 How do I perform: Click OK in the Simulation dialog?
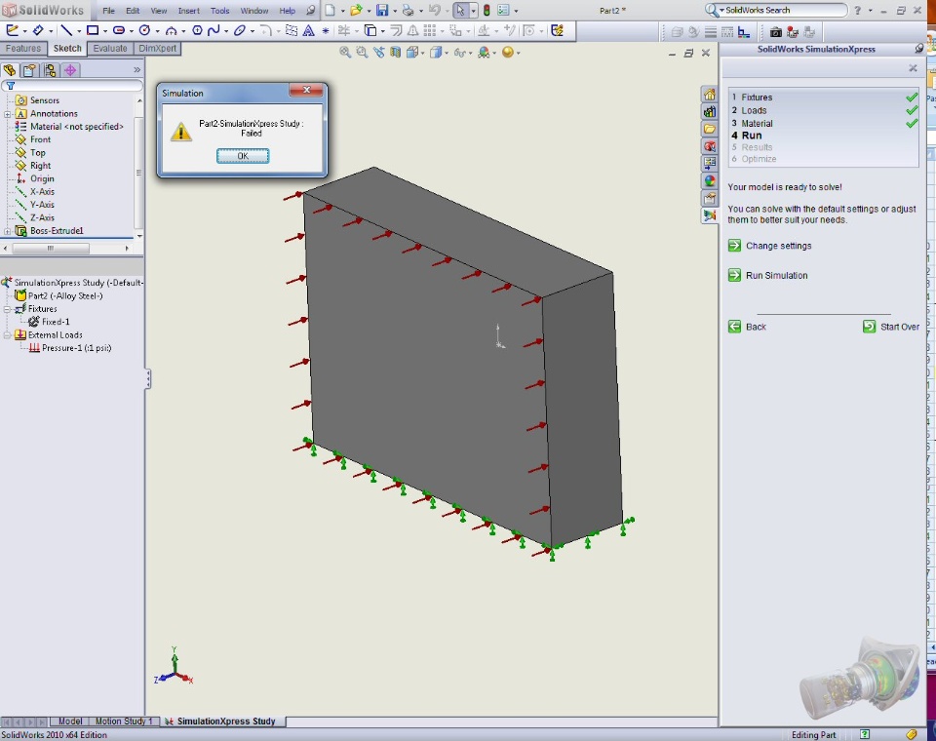pos(243,156)
